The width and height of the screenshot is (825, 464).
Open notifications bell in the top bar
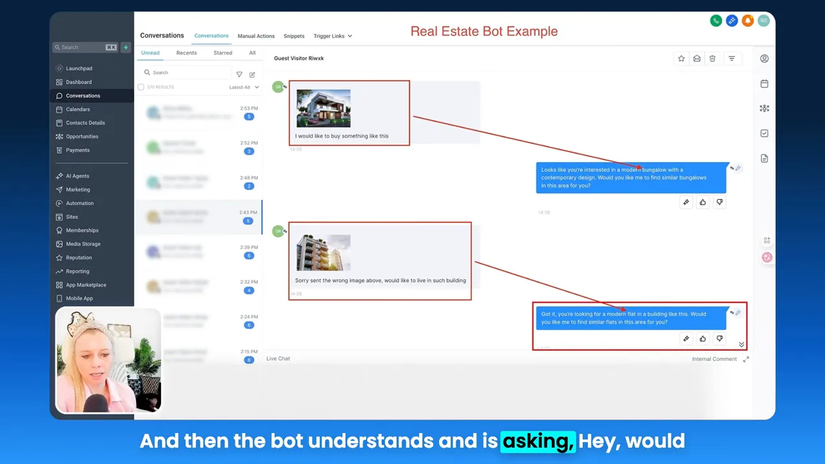coord(748,21)
